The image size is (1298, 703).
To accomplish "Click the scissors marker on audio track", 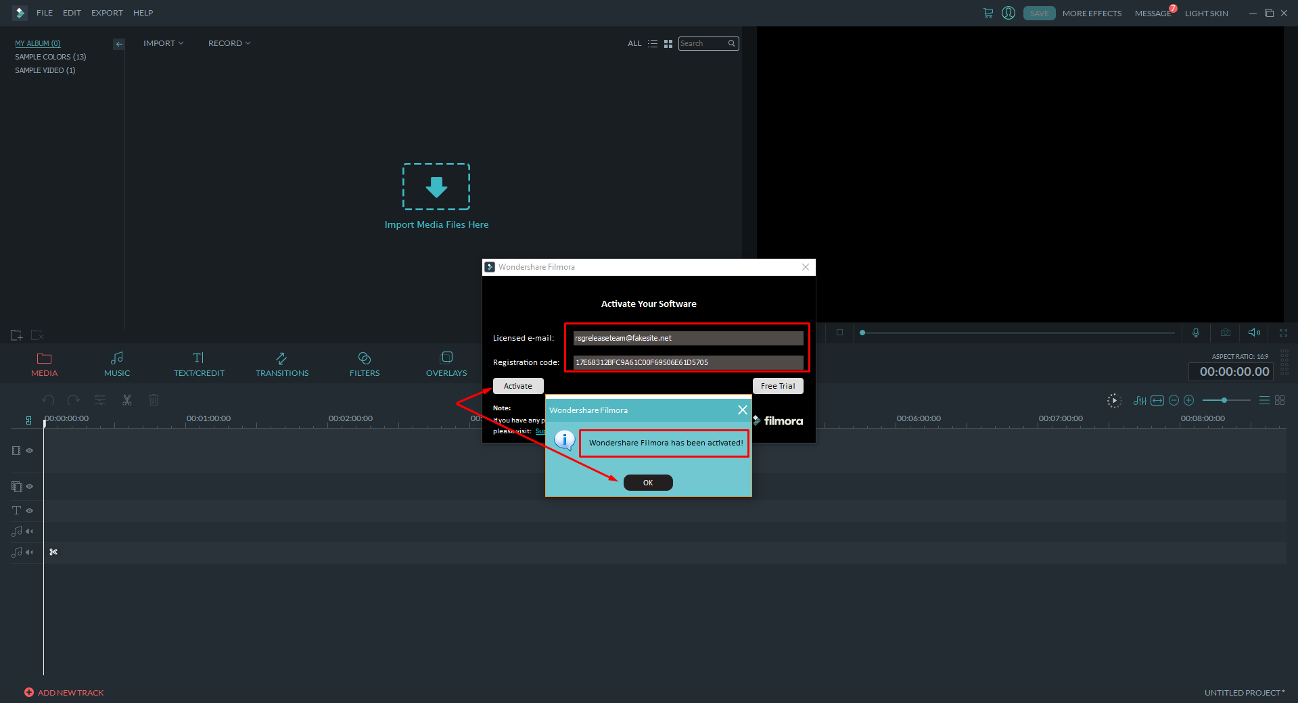I will pyautogui.click(x=53, y=552).
